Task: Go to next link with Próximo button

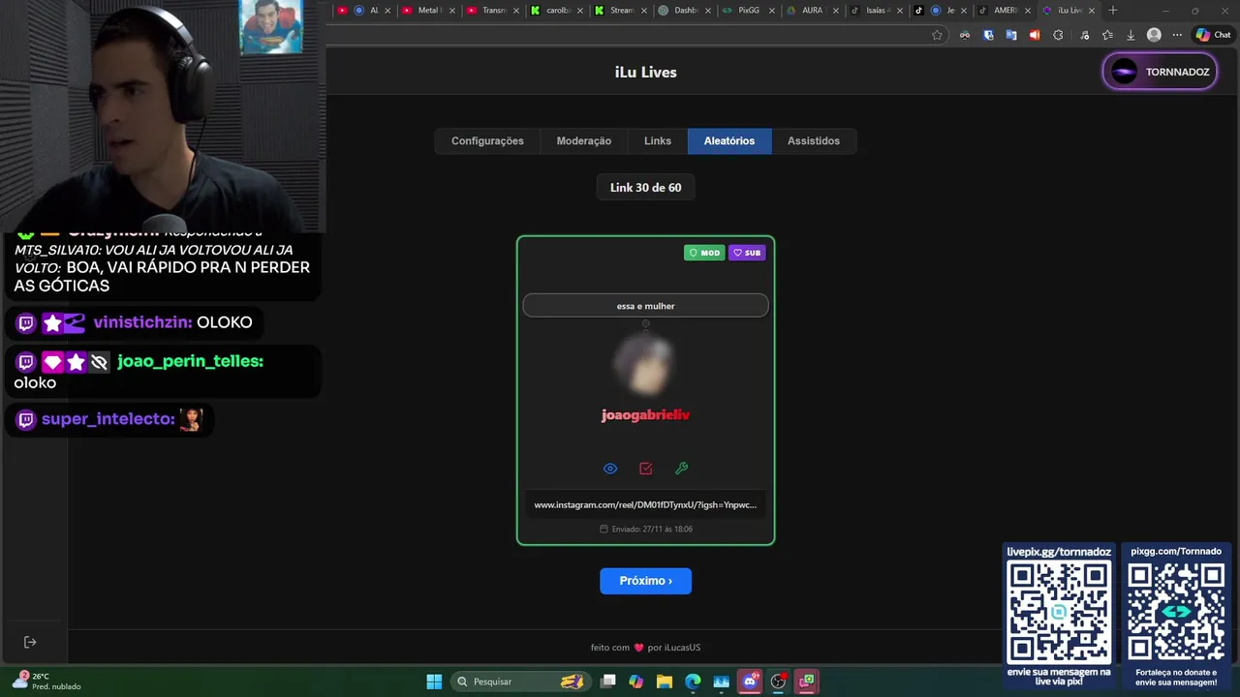Action: pos(645,581)
